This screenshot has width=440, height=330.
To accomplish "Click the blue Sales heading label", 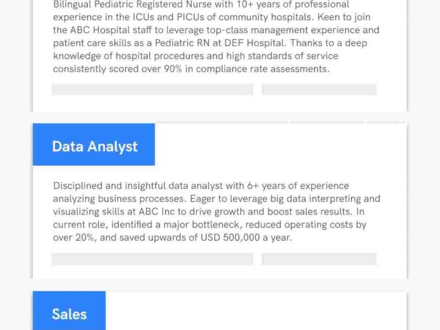I will pos(69,313).
